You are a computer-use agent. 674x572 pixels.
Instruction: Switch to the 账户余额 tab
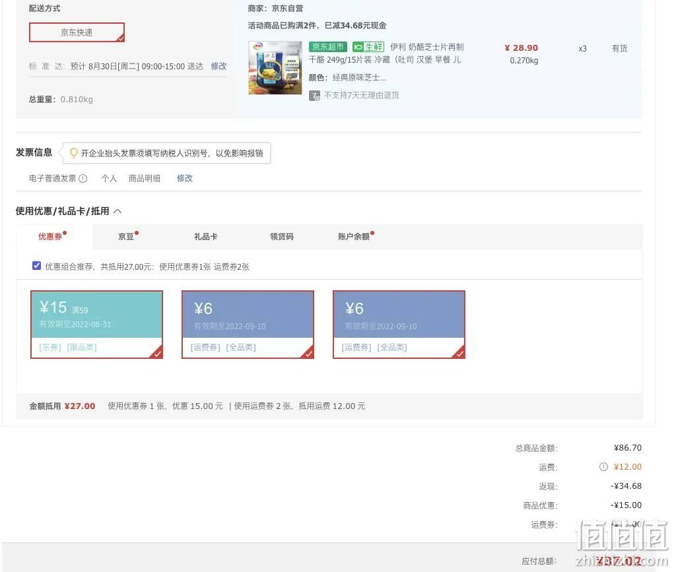click(x=354, y=236)
